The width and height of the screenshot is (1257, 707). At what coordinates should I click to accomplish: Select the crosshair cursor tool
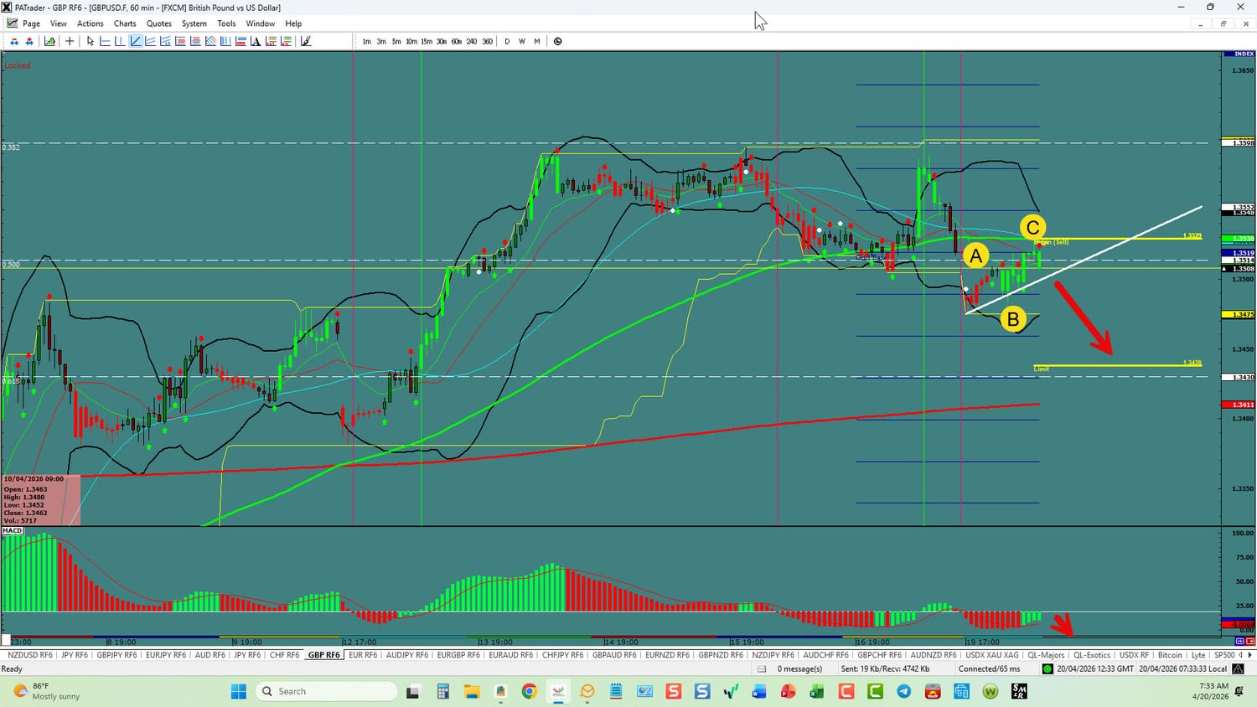(x=70, y=41)
